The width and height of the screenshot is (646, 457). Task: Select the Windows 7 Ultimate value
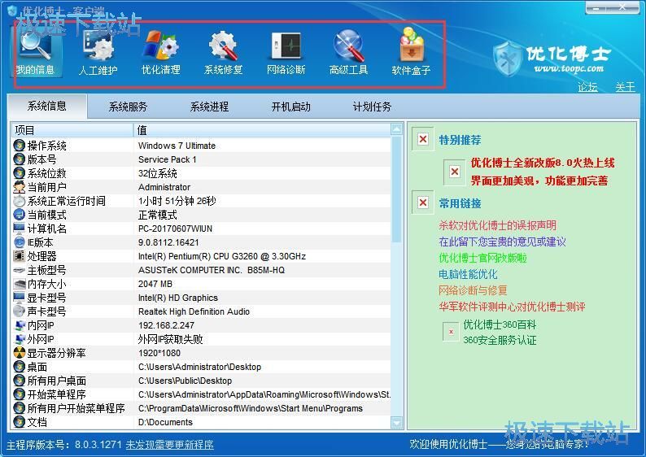177,146
